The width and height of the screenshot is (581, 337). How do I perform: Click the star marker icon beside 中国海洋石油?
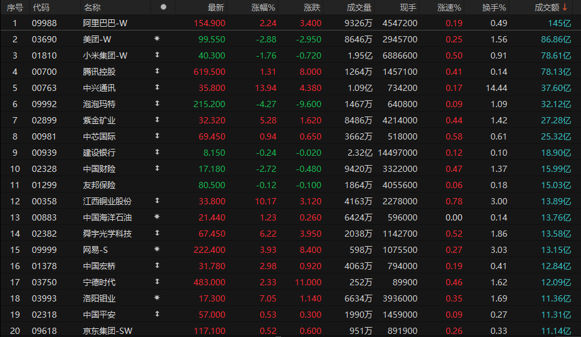157,217
